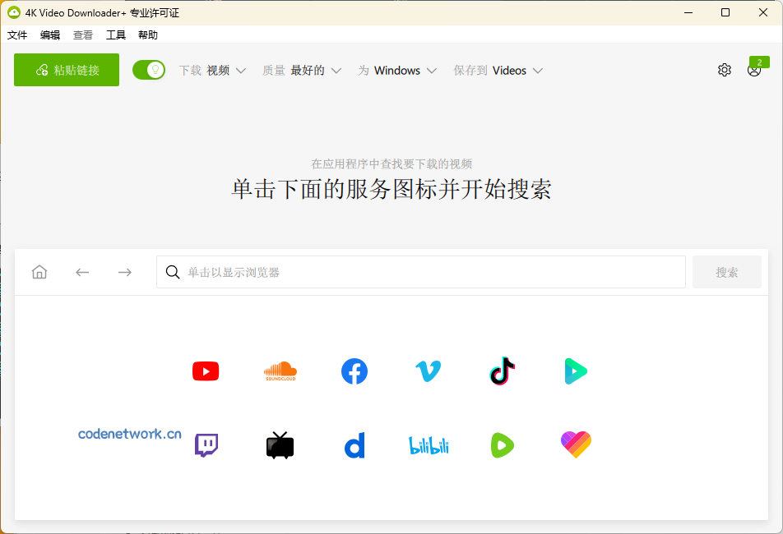Open the 工具 menu

[115, 35]
